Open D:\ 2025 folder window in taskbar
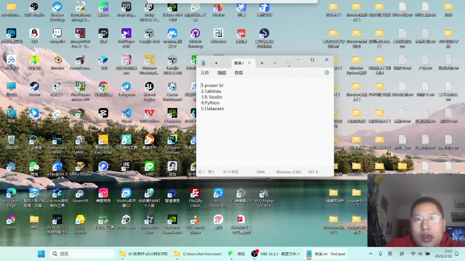This screenshot has width=465, height=261. (x=143, y=254)
